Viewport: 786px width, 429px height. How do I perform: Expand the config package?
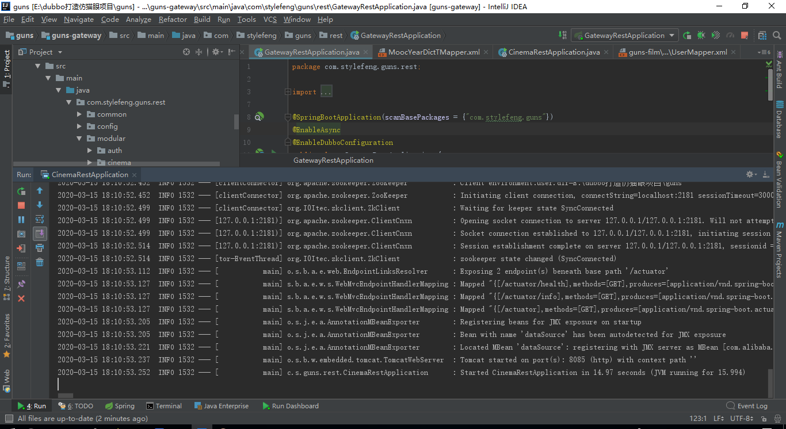coord(79,127)
